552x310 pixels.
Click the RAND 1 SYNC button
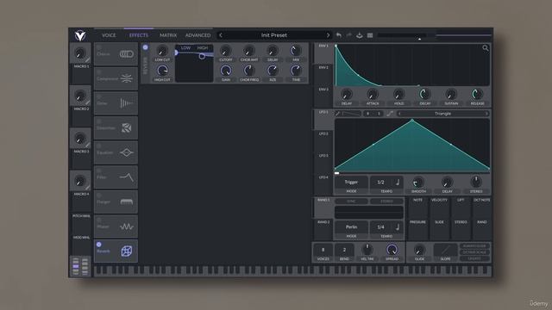tap(351, 201)
